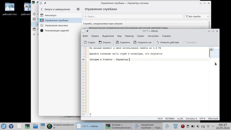Click ВСТАВКА insert mode toggle in status bar
Image resolution: width=231 pixels, height=130 pixels.
(x=170, y=118)
